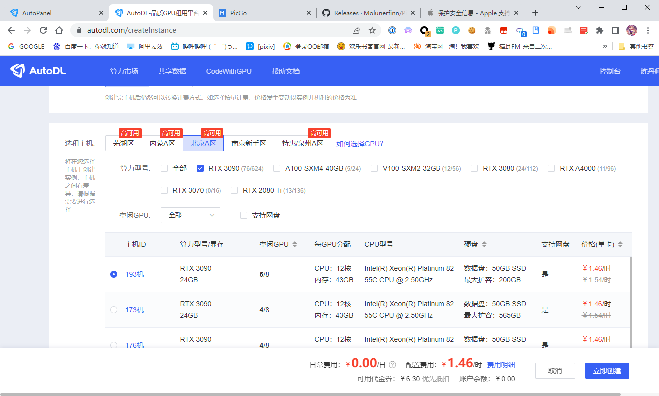The width and height of the screenshot is (659, 396).
Task: Switch to the 内蒙A区 region tab
Action: tap(162, 143)
